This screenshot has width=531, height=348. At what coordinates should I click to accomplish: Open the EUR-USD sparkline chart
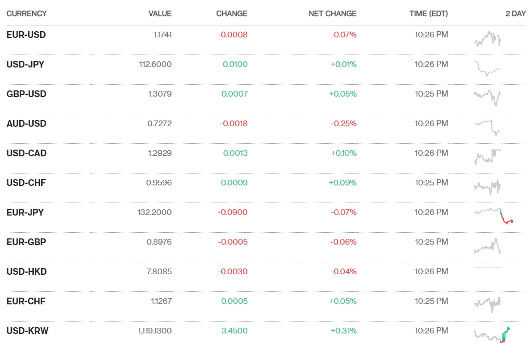point(488,38)
